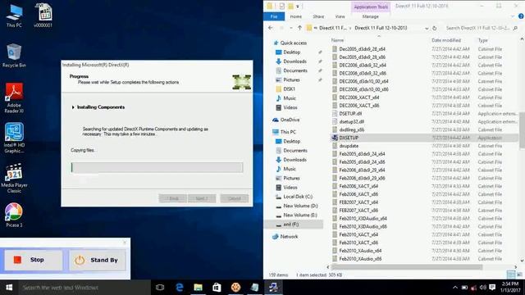Click the taskbar clock showing 2:54 PM

[x=510, y=288]
